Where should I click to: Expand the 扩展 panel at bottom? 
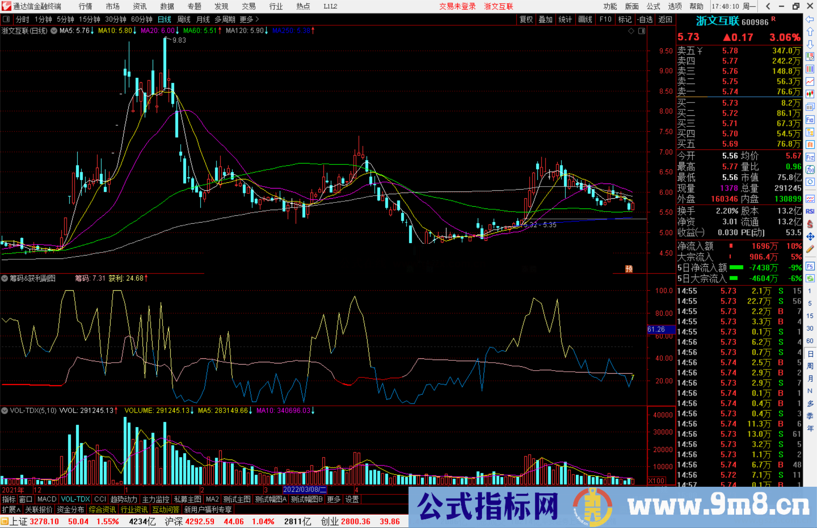coord(11,509)
